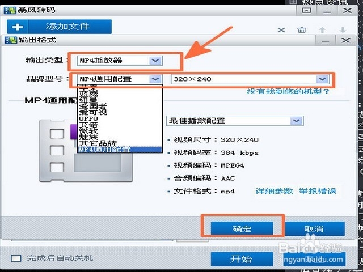The height and width of the screenshot is (272, 363).
Task: Open 没有找到您的机型？ link
Action: click(288, 91)
